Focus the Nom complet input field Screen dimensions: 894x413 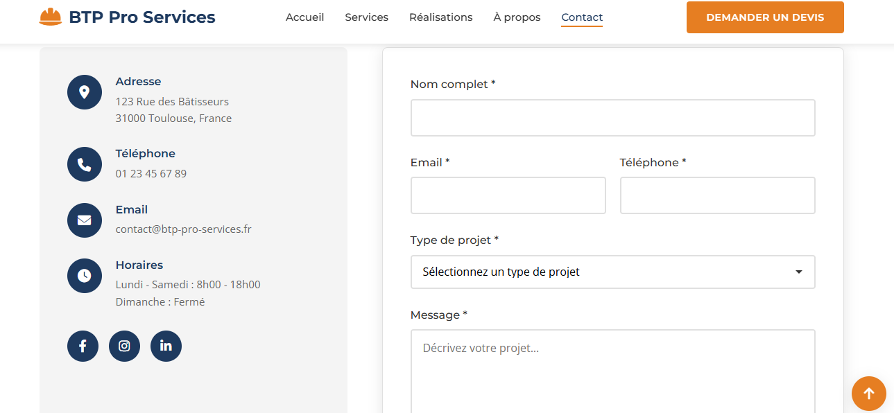(x=612, y=118)
